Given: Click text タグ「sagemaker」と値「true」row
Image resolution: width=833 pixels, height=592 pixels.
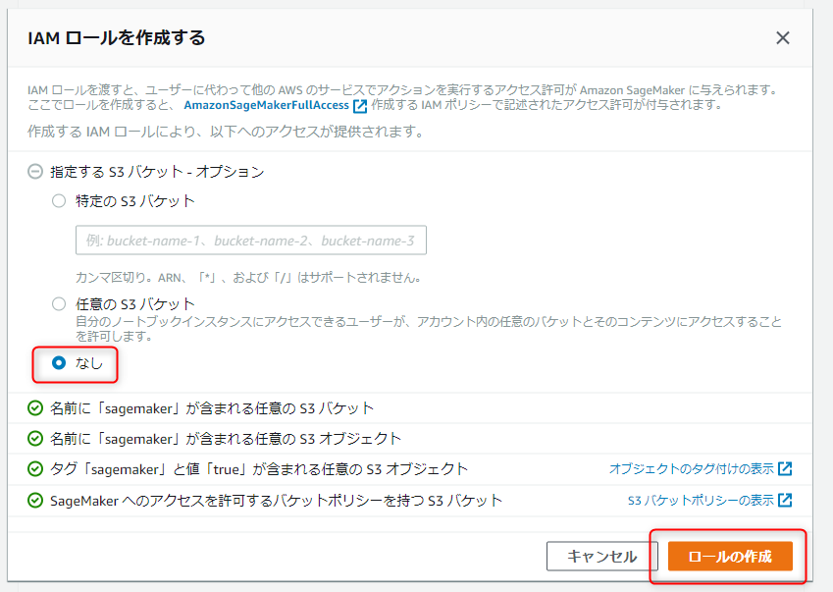Looking at the screenshot, I should click(259, 469).
